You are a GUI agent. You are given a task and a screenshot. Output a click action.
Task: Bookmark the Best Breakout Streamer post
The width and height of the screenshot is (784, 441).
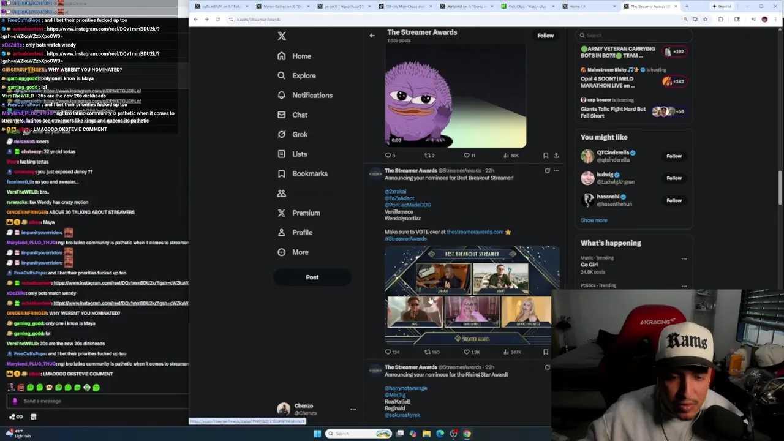(545, 352)
